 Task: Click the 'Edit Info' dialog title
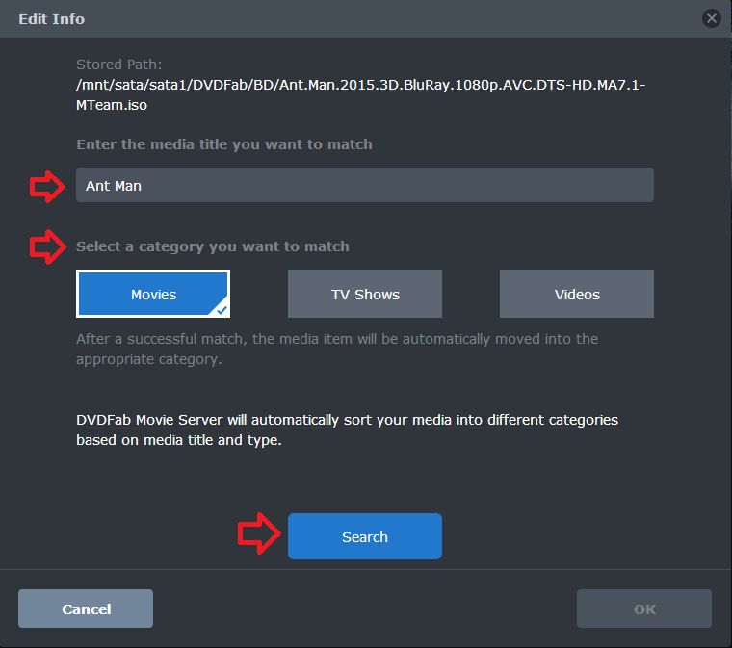click(52, 19)
